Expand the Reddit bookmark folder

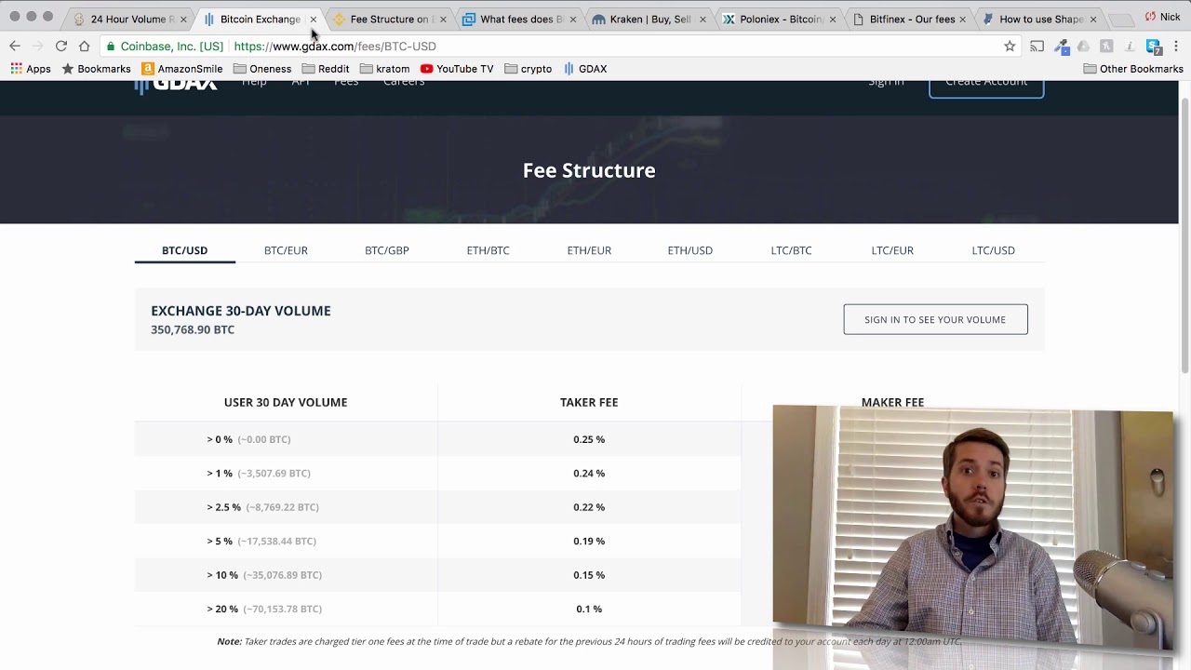pos(326,69)
